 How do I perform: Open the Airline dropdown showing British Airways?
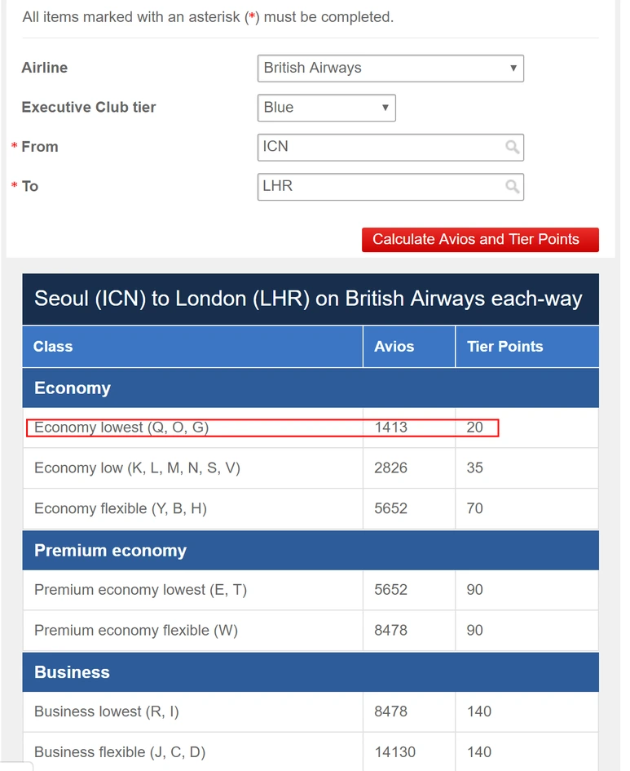point(390,69)
